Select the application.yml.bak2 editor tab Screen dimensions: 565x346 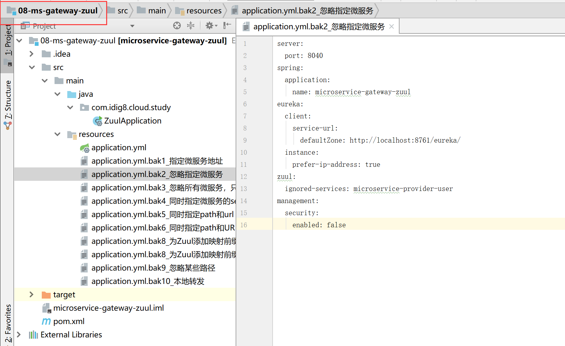pos(319,27)
